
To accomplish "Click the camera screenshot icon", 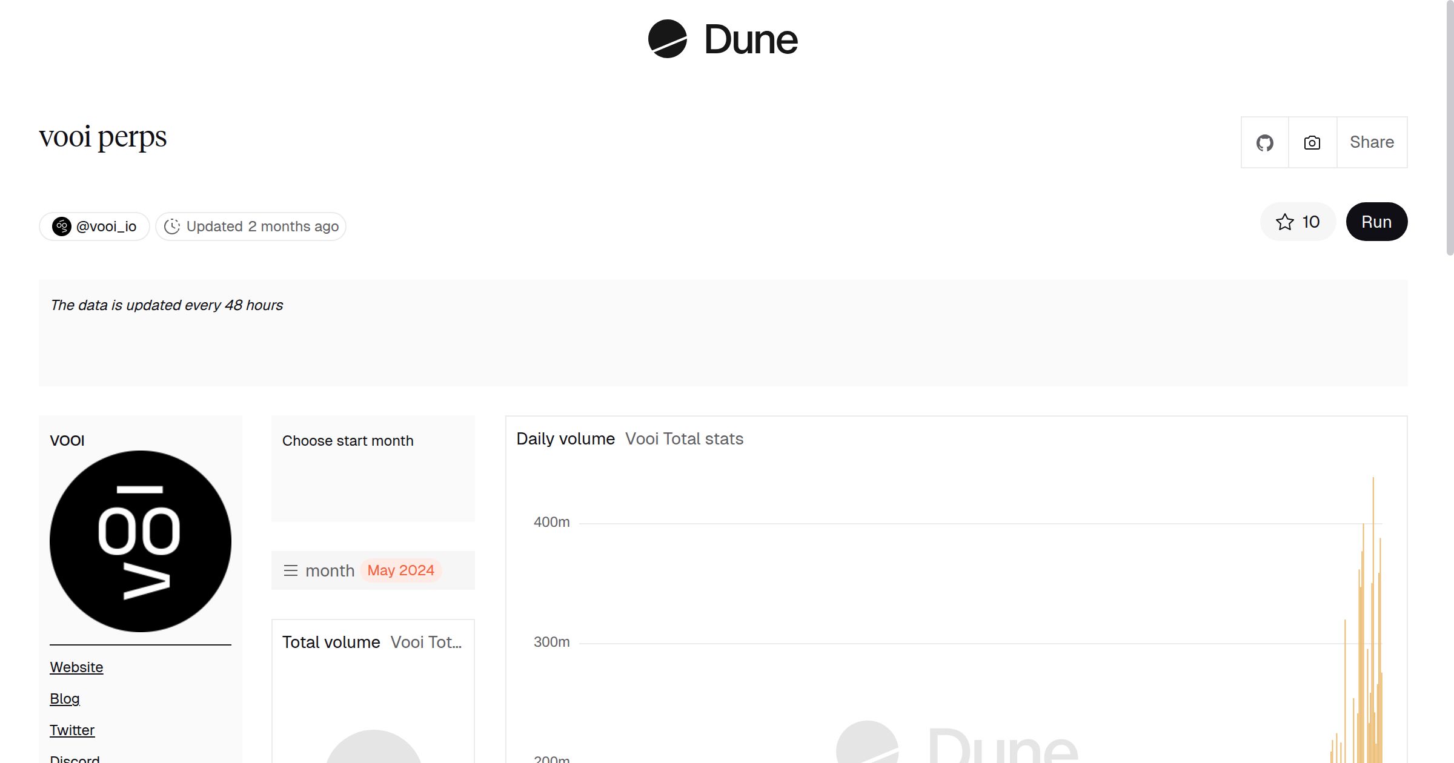I will 1311,142.
